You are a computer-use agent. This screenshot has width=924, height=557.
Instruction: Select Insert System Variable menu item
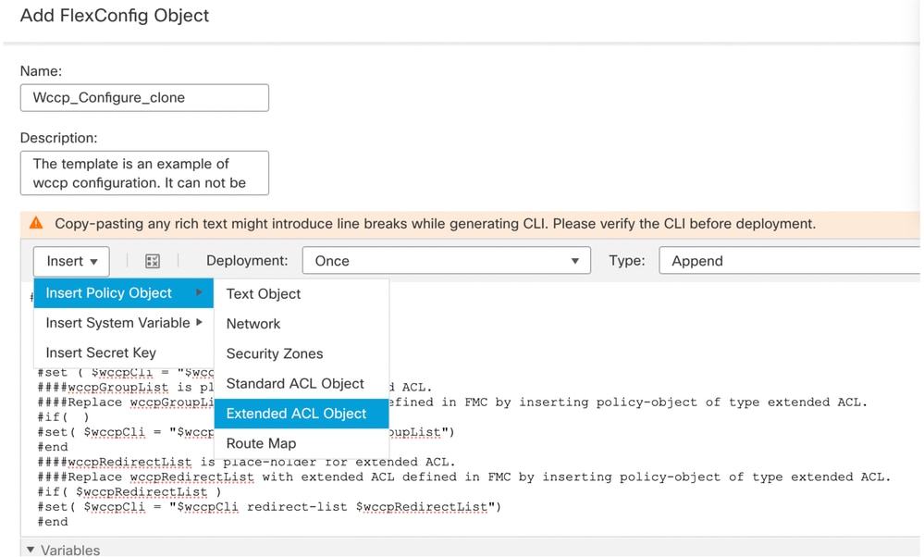123,323
